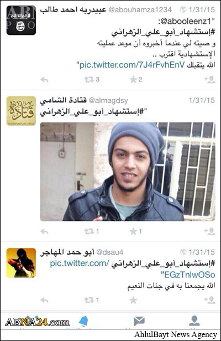The width and height of the screenshot is (221, 341).
Task: Open pic.twitter.com EGzTnlwOSo link
Action: point(133,269)
